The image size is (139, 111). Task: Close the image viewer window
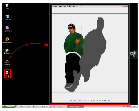[x=127, y=6]
